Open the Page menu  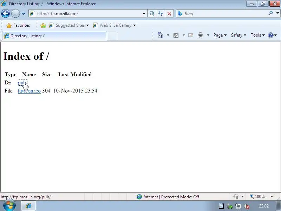(x=220, y=35)
